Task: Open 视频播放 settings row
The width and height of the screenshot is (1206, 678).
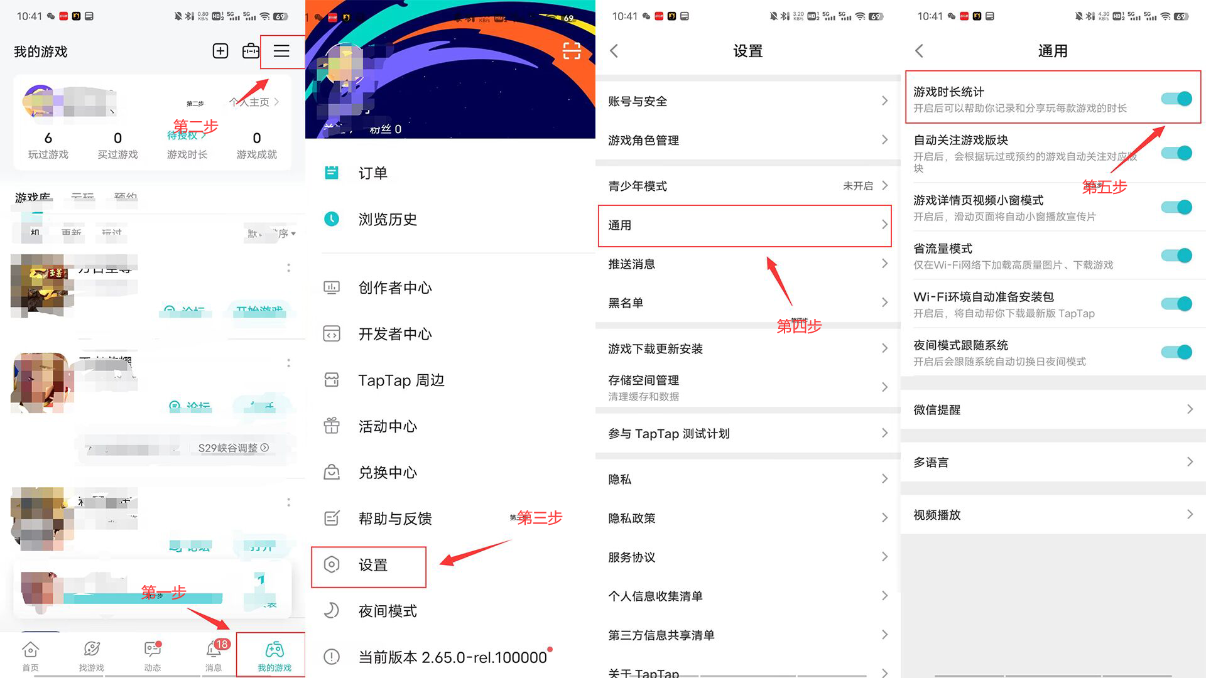Action: point(1053,515)
